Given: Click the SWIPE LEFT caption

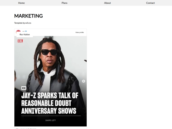Looking at the screenshot, I should point(51,120).
